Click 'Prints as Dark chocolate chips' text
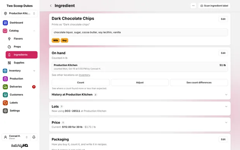 (71, 24)
